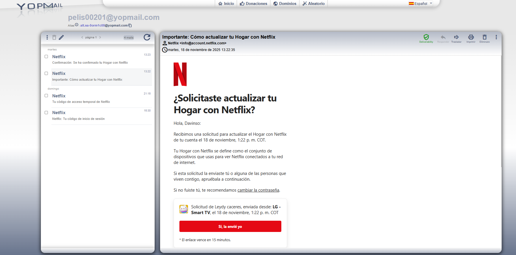Open the Dominios menu item

(285, 3)
